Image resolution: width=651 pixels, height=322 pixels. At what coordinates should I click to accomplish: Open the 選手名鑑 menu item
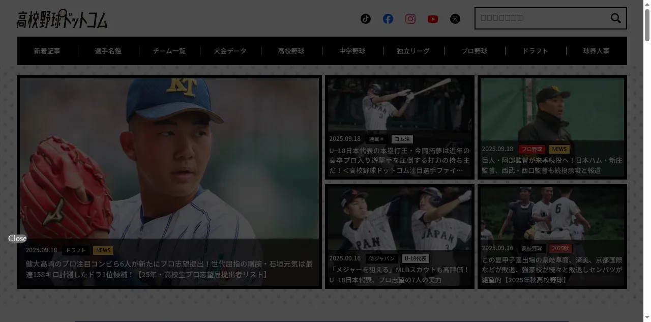(x=108, y=51)
